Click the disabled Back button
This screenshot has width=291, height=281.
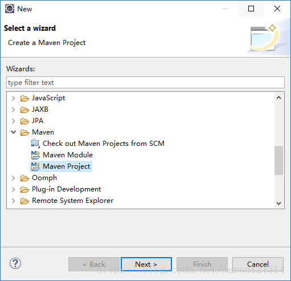click(94, 264)
